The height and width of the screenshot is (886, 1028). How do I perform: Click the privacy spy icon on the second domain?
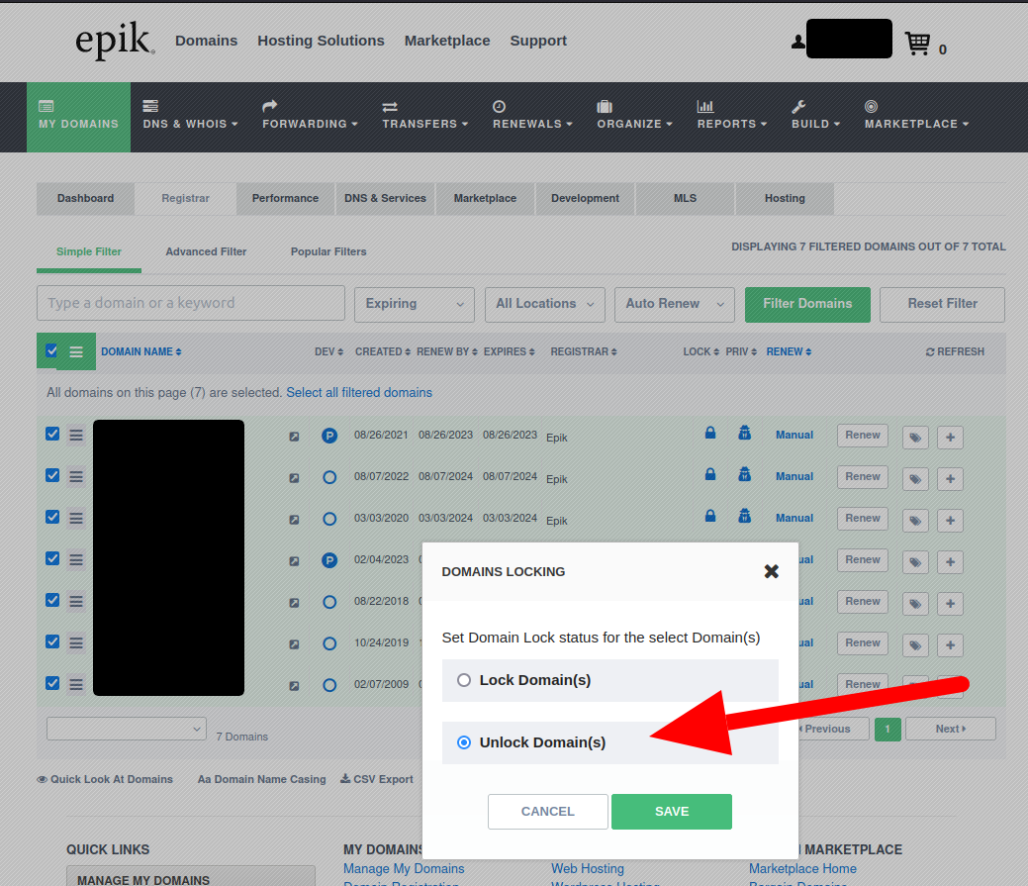click(744, 474)
